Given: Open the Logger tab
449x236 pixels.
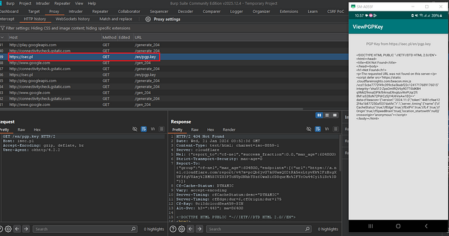Looking at the screenshot, I should point(237,12).
